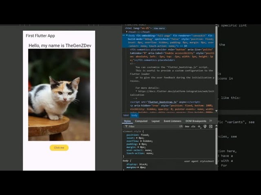The width and height of the screenshot is (261, 195).
Task: Open the DOM Breakpoints tab
Action: point(196,121)
